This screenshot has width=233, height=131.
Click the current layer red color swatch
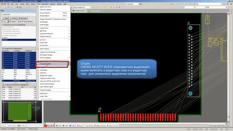pyautogui.click(x=46, y=126)
